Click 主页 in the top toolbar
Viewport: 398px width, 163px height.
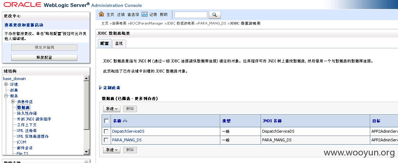coord(110,15)
